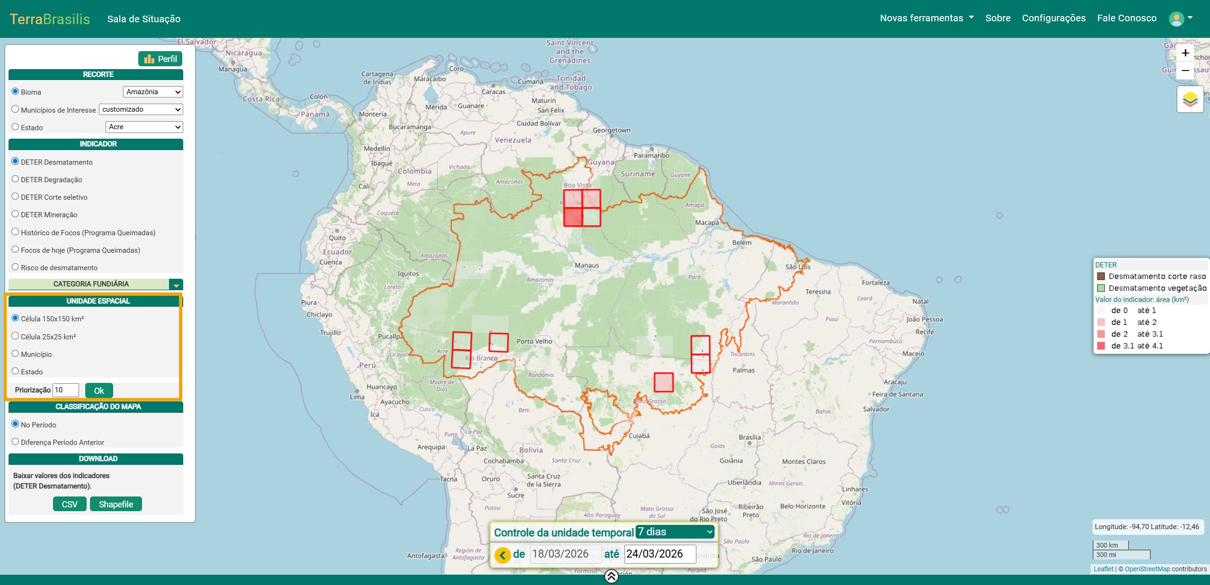Click the Perfil button
Image resolution: width=1210 pixels, height=585 pixels.
pyautogui.click(x=160, y=59)
